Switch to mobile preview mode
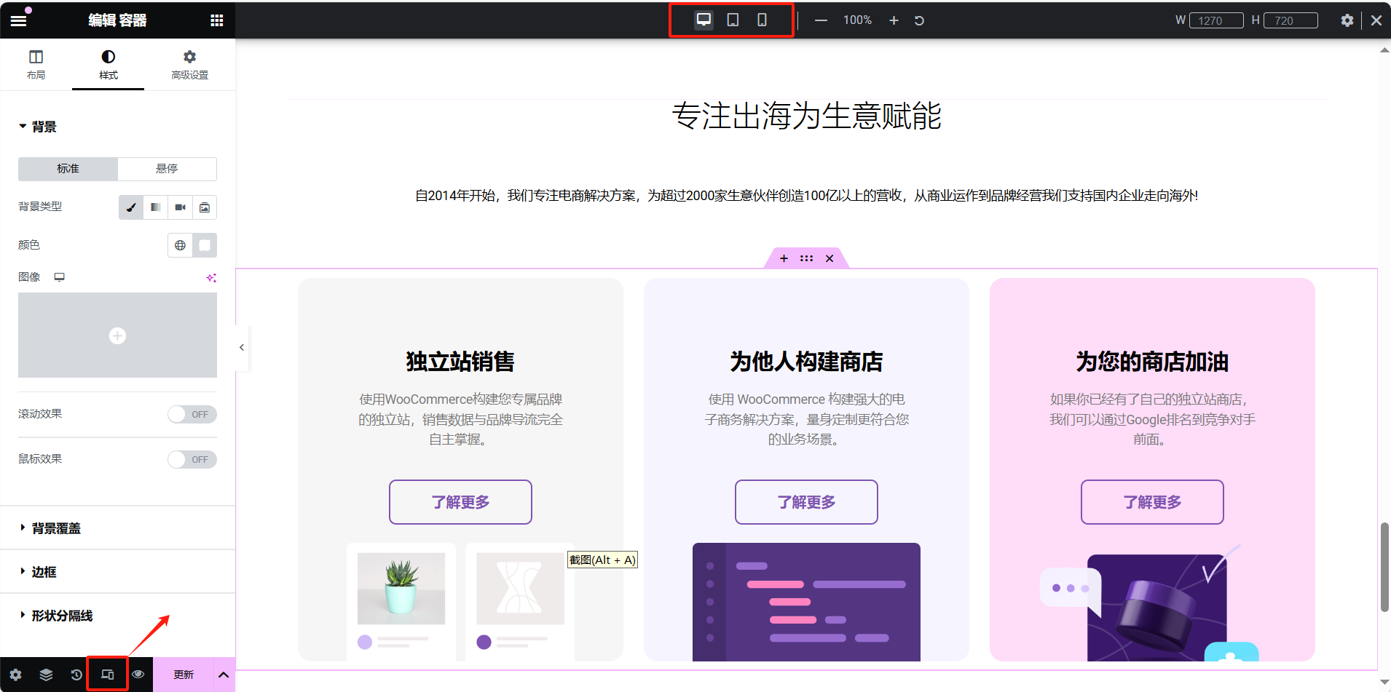Screen dimensions: 1391x692 [x=762, y=20]
